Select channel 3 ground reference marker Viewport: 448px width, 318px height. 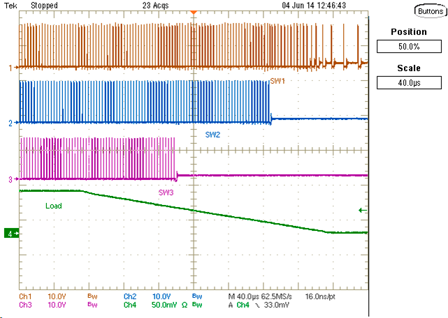click(x=10, y=179)
